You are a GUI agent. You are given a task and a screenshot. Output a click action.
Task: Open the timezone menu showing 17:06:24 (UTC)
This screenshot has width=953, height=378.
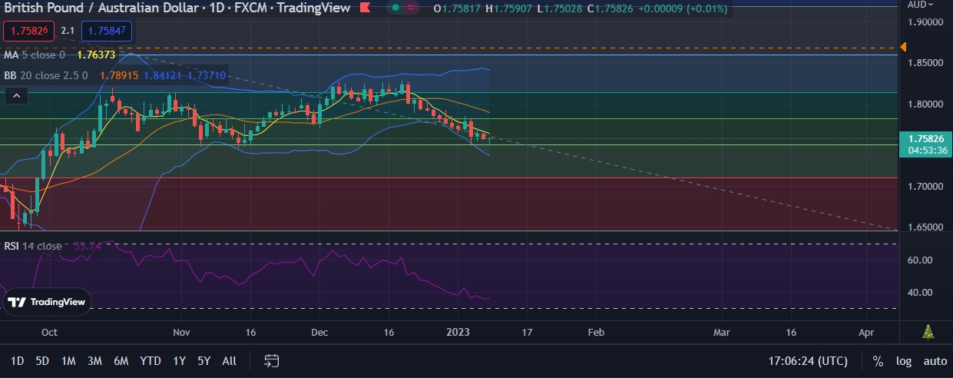pos(808,361)
